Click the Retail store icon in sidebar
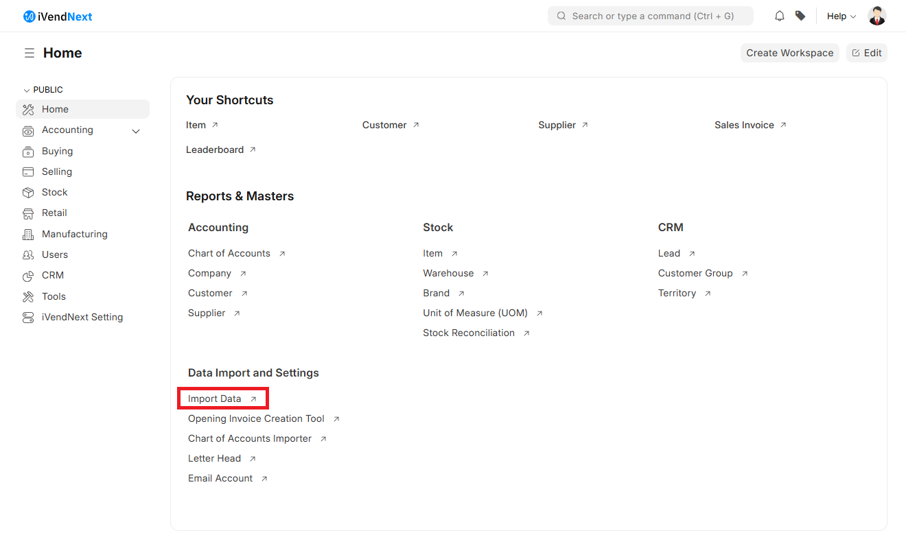 click(28, 213)
